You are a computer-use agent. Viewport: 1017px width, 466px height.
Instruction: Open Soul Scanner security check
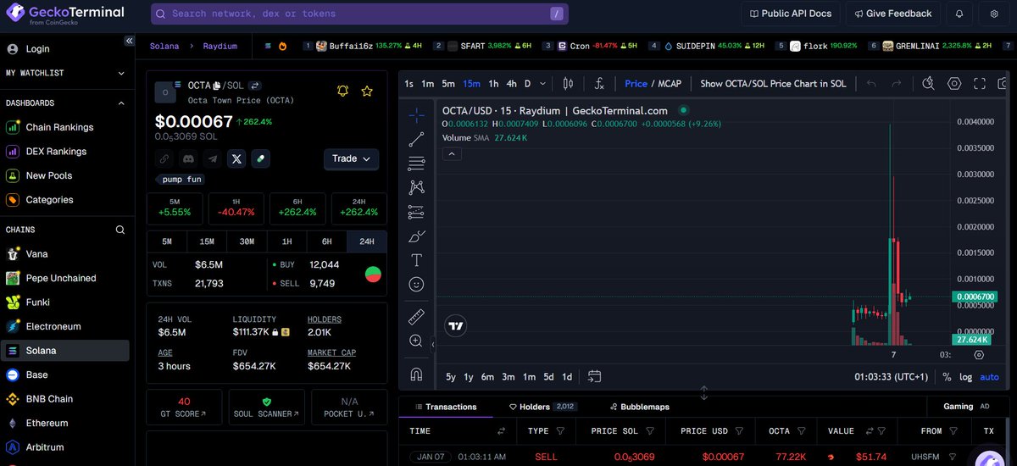266,407
